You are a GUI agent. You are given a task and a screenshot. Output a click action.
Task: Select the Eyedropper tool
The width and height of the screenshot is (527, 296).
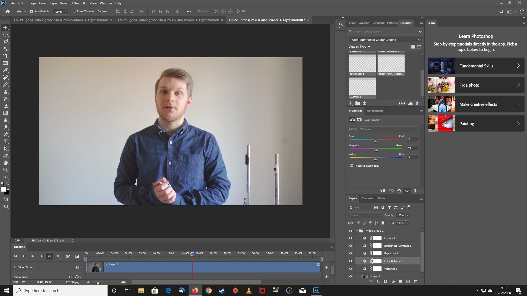[x=5, y=70]
